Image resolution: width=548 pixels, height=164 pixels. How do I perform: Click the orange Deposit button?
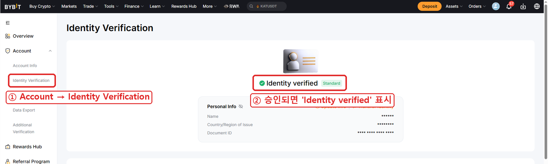[x=429, y=6]
